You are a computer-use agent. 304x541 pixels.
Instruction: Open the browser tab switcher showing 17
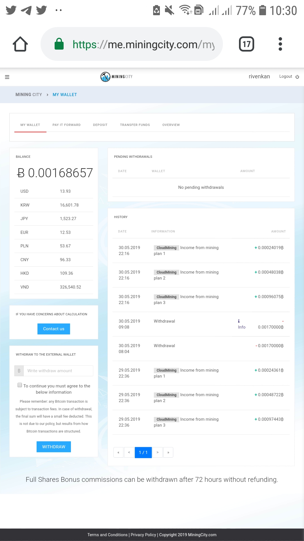pyautogui.click(x=247, y=44)
